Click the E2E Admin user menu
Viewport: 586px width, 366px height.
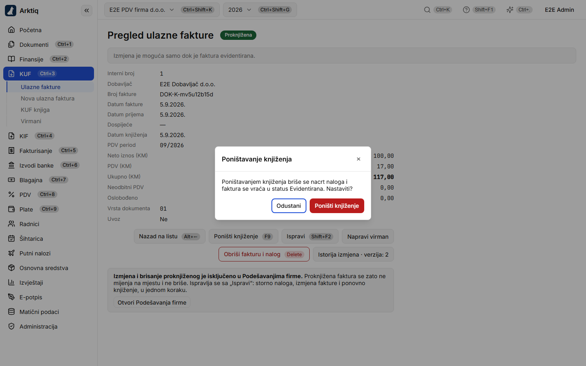tap(560, 10)
